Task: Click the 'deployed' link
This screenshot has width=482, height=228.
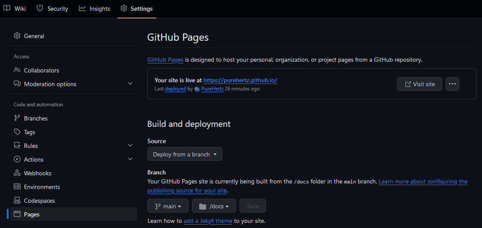Action: (x=175, y=89)
